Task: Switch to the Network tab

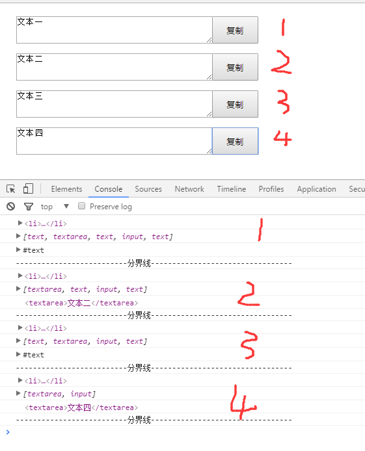Action: click(x=189, y=189)
